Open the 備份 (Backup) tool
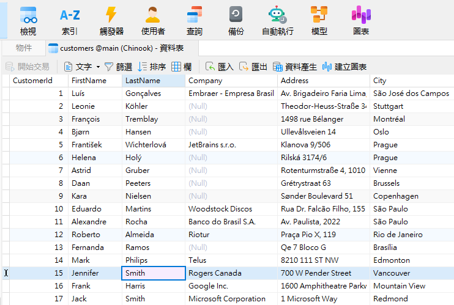The image size is (454, 305). click(x=236, y=21)
